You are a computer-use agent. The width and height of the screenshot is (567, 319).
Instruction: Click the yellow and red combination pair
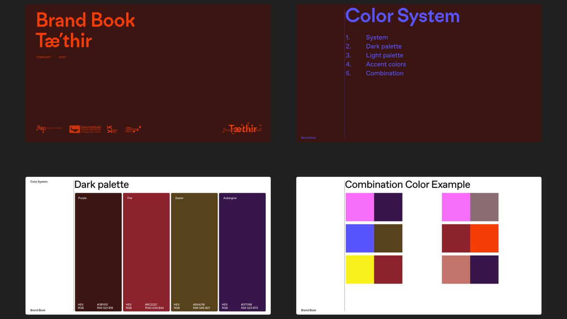(x=374, y=269)
